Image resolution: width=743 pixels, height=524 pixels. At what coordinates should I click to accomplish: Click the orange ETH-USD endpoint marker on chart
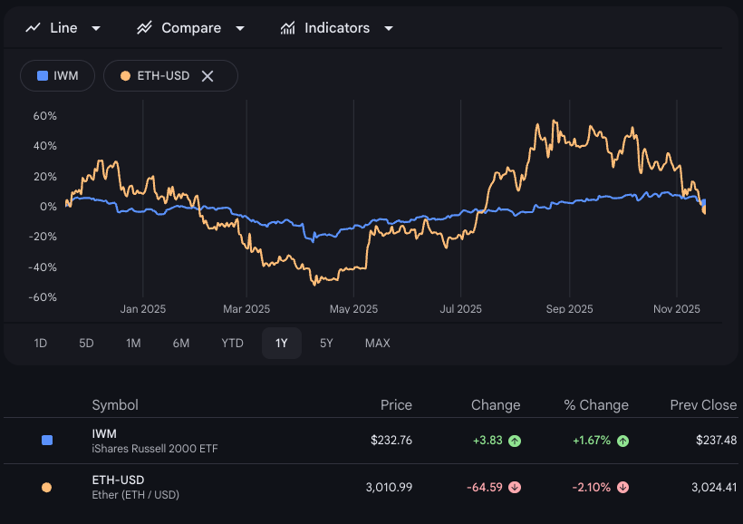[704, 209]
